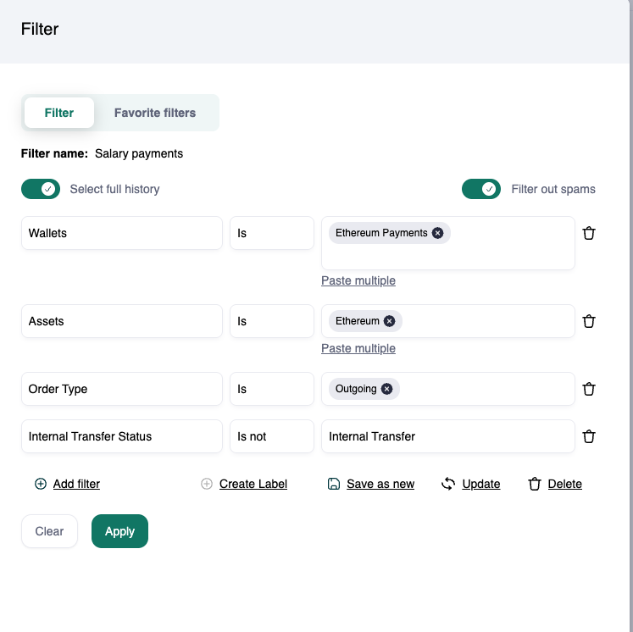Screen dimensions: 633x632
Task: Delete Internal Transfer Status row using trash icon
Action: tap(589, 436)
